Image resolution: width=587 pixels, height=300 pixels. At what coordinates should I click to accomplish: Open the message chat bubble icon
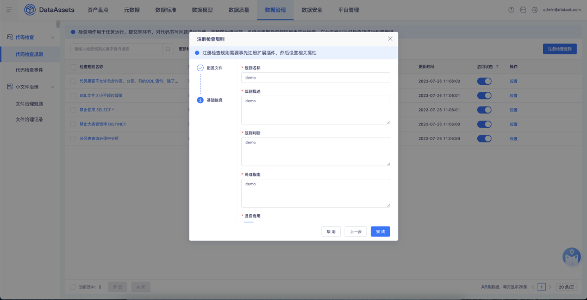click(523, 10)
